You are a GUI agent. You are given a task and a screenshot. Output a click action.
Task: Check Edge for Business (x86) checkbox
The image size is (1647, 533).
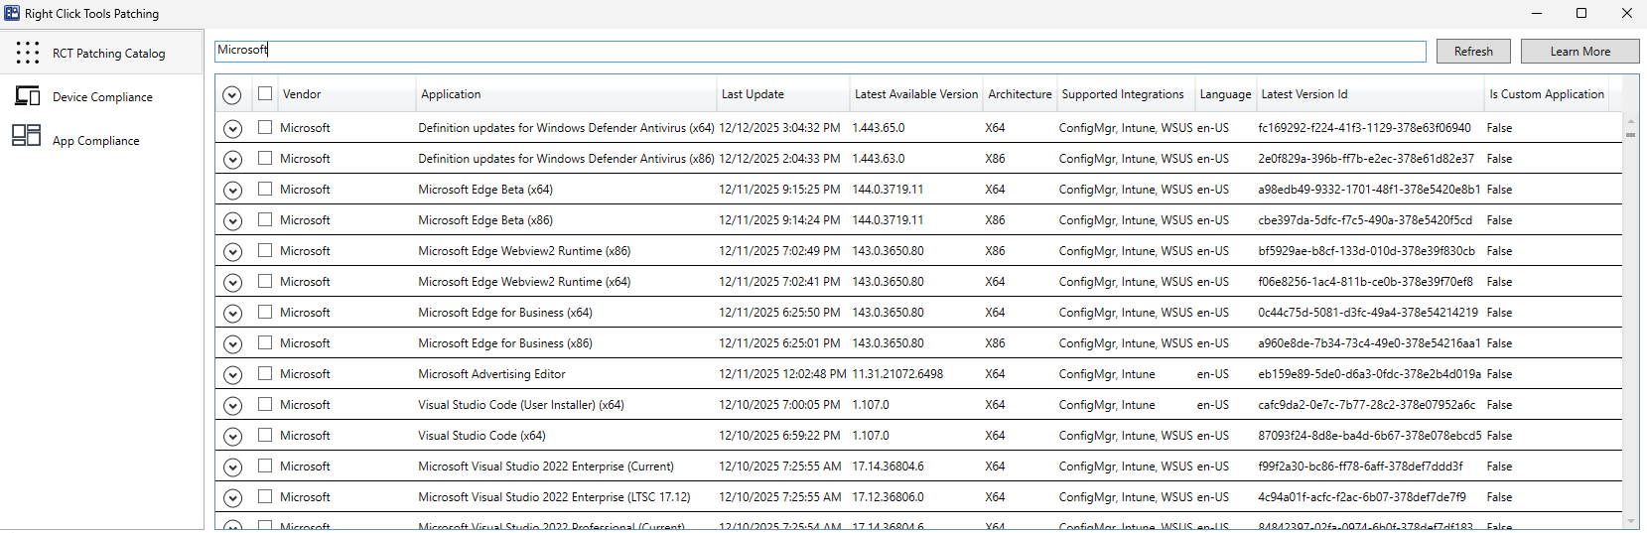pos(265,342)
